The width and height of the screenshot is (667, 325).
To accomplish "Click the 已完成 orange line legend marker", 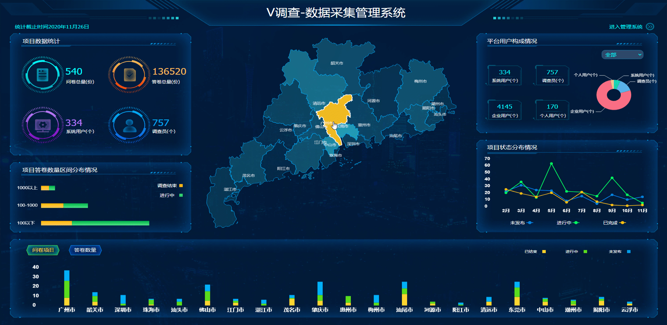I will 623,223.
